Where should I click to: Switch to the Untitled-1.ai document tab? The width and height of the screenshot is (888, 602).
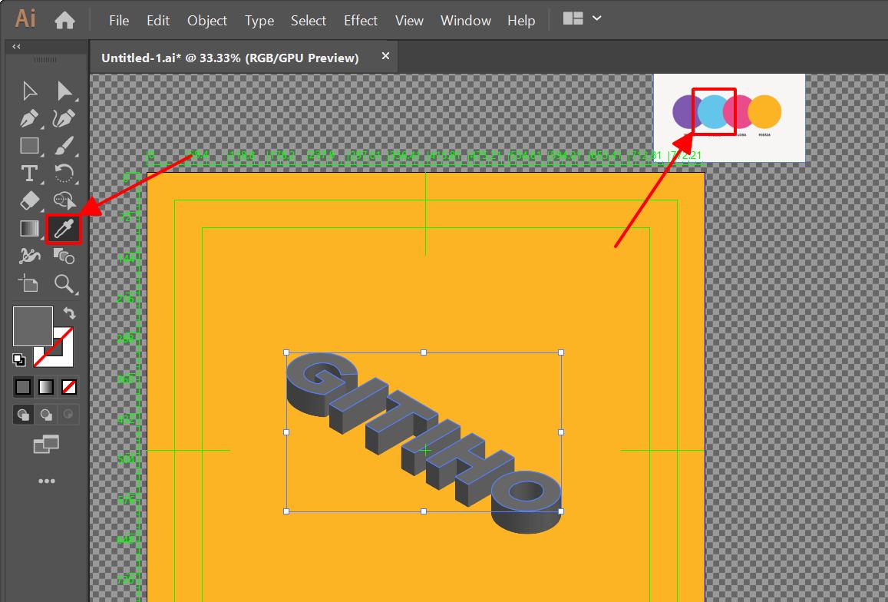(x=230, y=57)
